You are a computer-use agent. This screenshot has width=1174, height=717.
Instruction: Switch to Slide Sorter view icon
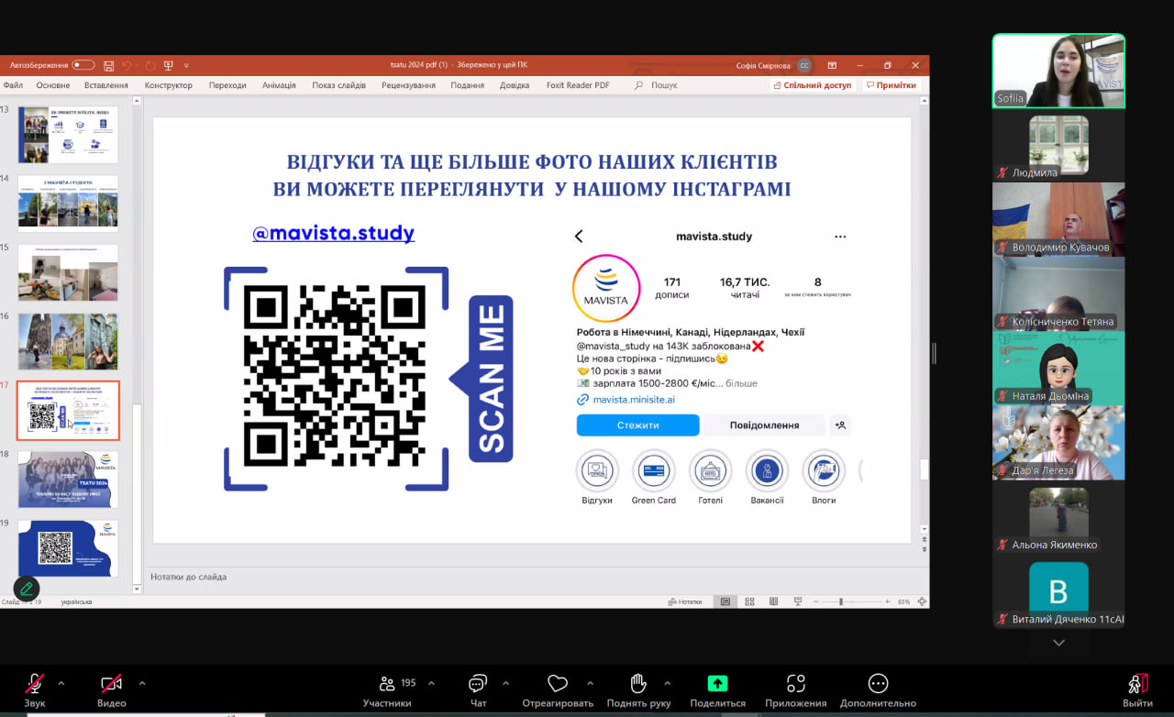click(x=749, y=601)
